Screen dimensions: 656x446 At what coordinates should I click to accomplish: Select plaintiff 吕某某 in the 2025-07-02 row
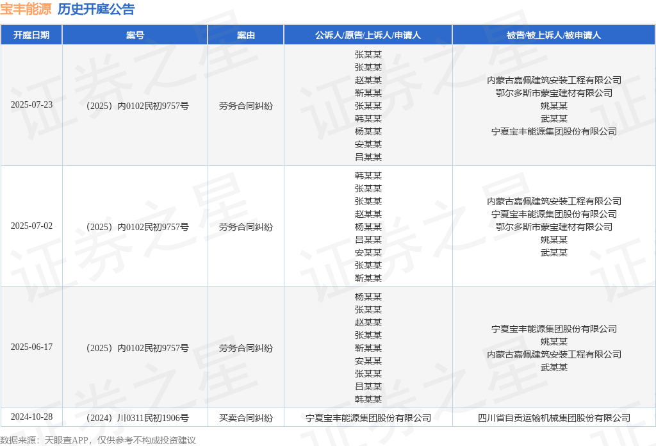(x=368, y=240)
